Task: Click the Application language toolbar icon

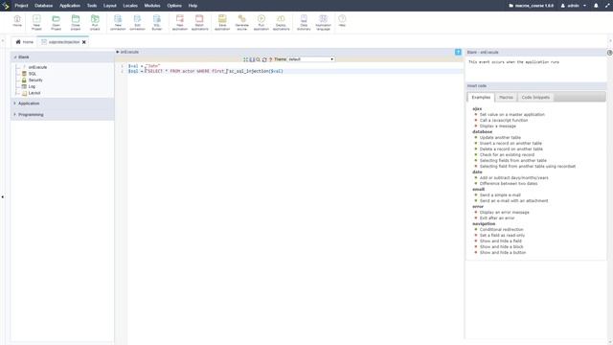Action: [323, 23]
